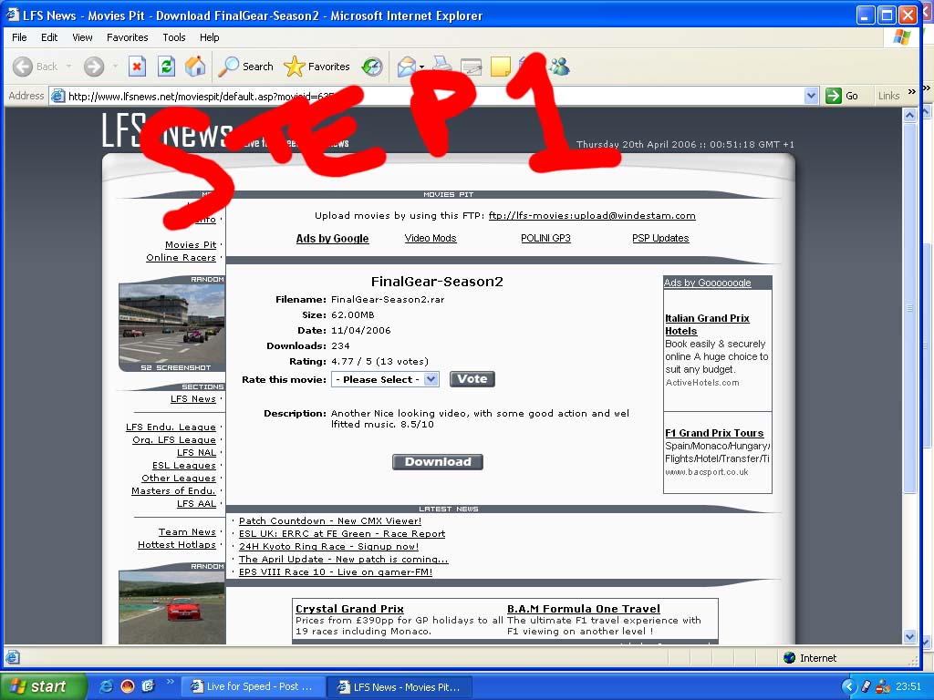Click third quick launch icon in taskbar
This screenshot has width=934, height=700.
click(148, 686)
